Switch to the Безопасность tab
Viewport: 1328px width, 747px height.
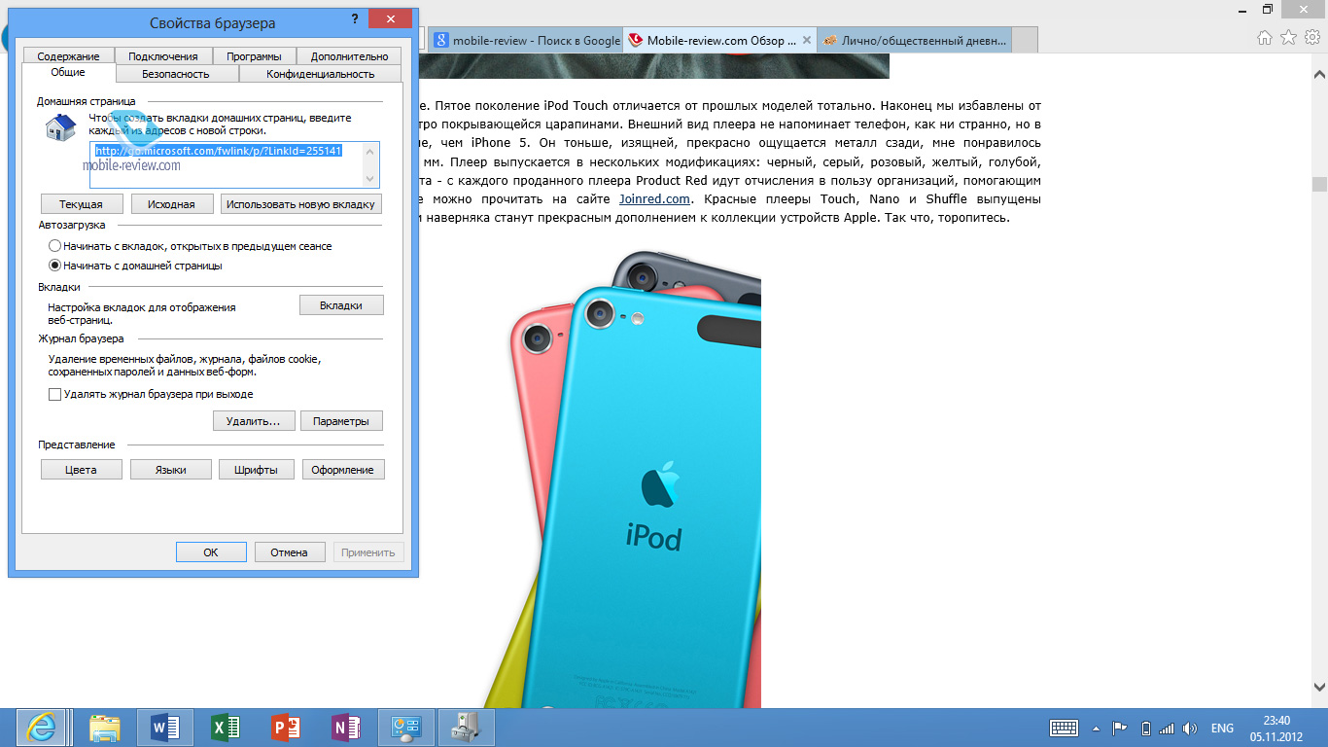pyautogui.click(x=176, y=74)
